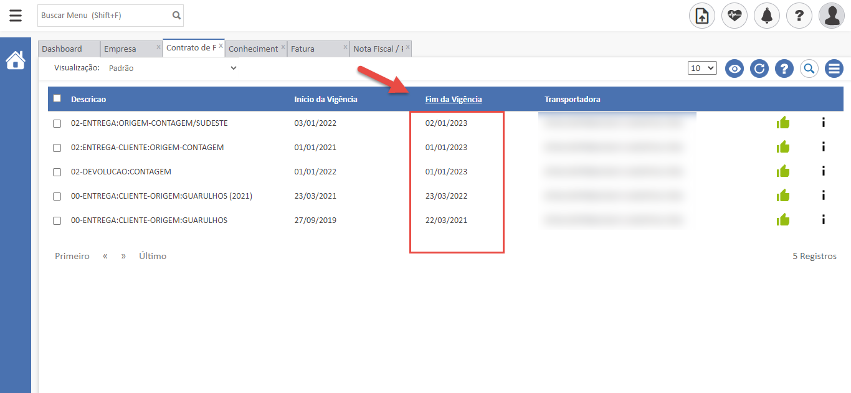Click the magnifier search filter icon
The width and height of the screenshot is (851, 393).
coord(809,69)
